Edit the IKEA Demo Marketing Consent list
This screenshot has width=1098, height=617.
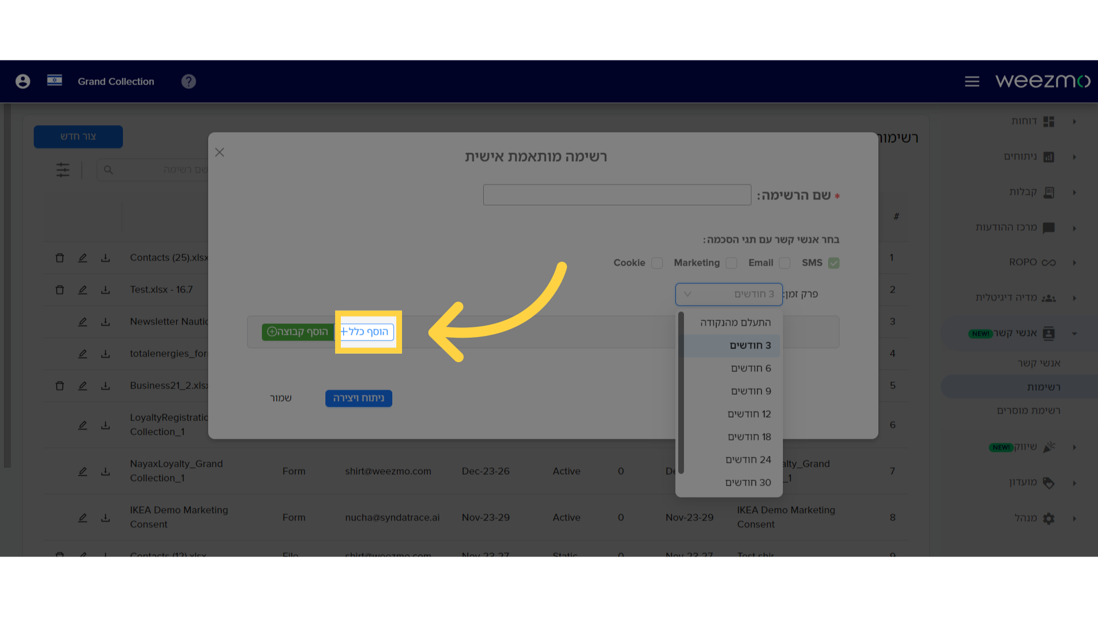[x=82, y=518]
